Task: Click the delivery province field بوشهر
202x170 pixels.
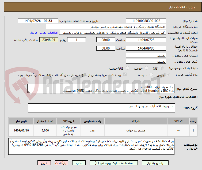Action: (146, 55)
